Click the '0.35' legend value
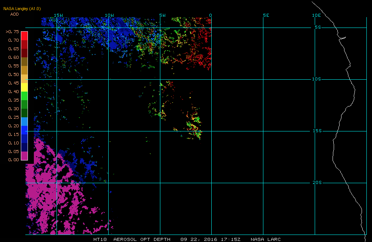 13,100
